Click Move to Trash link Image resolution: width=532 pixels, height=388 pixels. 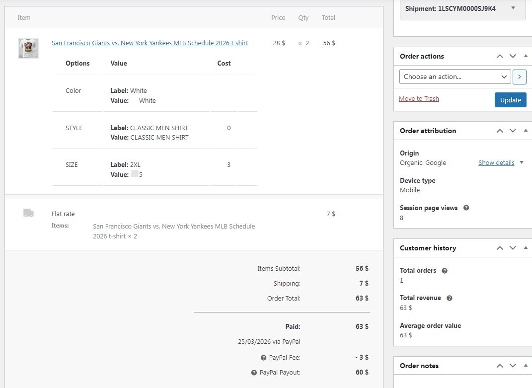click(419, 99)
